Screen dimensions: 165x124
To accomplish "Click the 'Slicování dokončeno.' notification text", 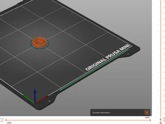I will [x=101, y=113].
